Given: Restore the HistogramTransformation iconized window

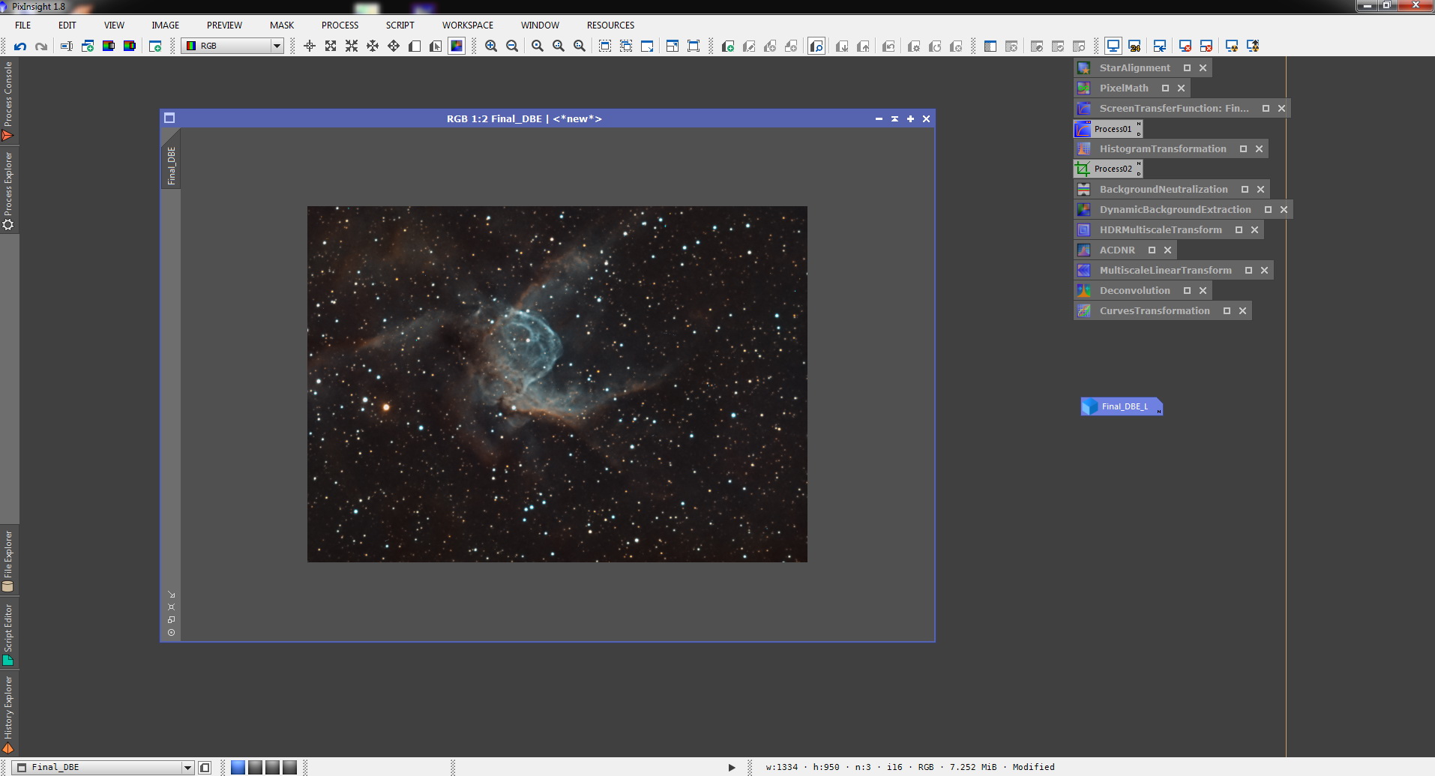Looking at the screenshot, I should tap(1243, 148).
